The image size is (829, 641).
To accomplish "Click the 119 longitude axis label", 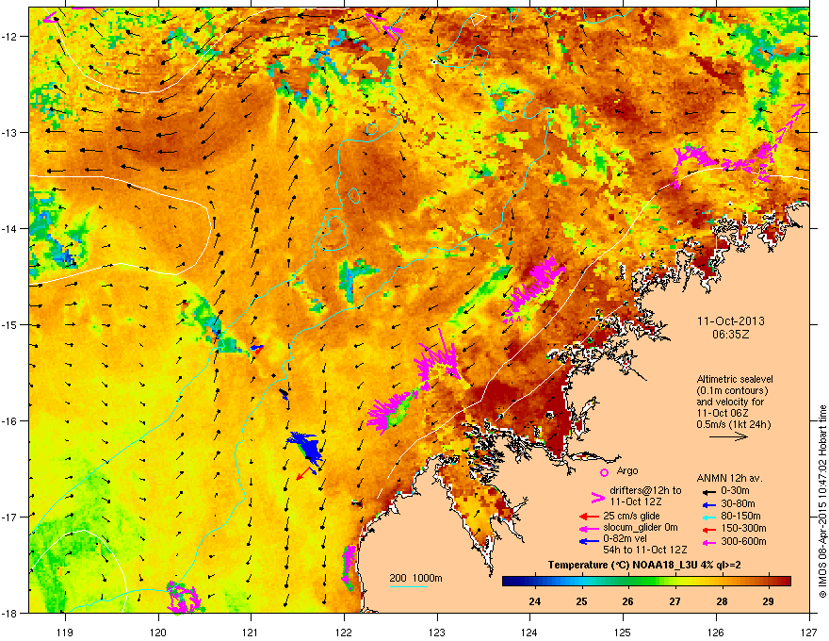I will [x=65, y=632].
